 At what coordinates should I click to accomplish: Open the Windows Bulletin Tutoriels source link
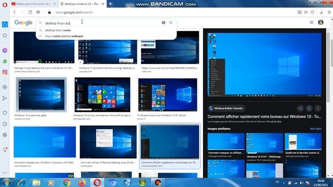(226, 109)
